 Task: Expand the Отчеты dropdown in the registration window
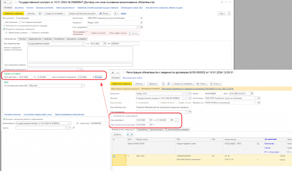point(216,84)
